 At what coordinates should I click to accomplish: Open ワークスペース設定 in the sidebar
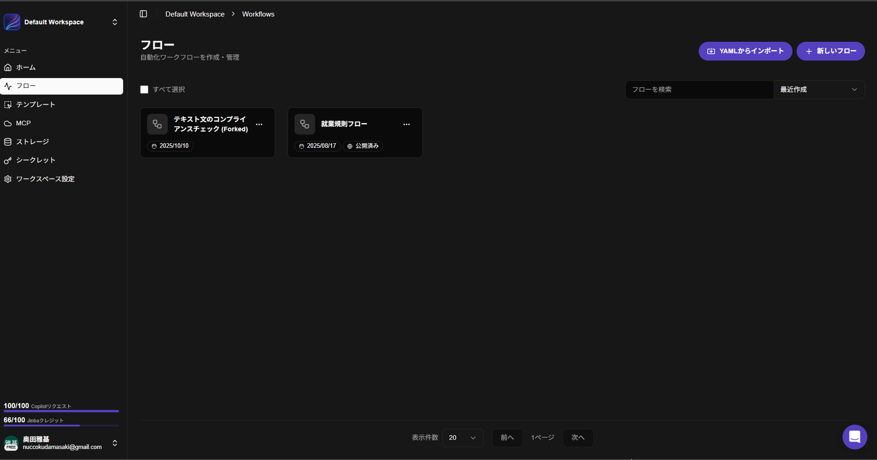(x=62, y=179)
